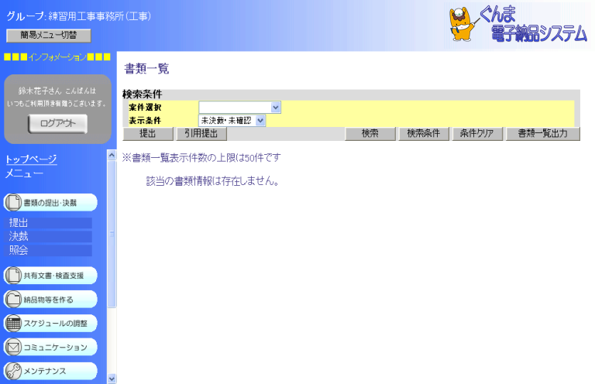
Task: Click the 書類一覧 page heading
Action: 146,69
